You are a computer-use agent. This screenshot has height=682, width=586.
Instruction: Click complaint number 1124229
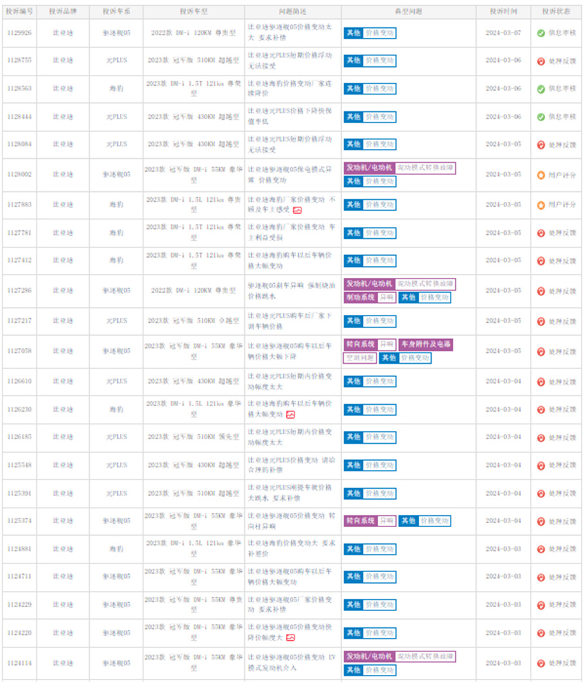20,605
